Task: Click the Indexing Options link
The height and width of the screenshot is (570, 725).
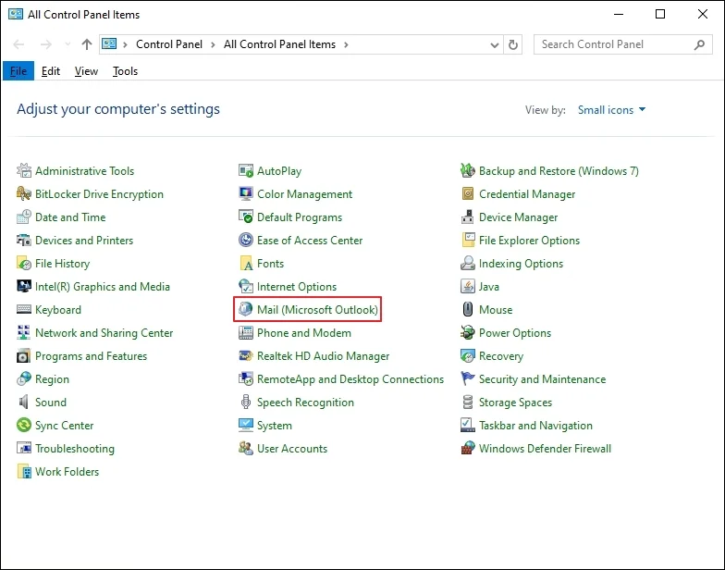Action: pos(522,263)
